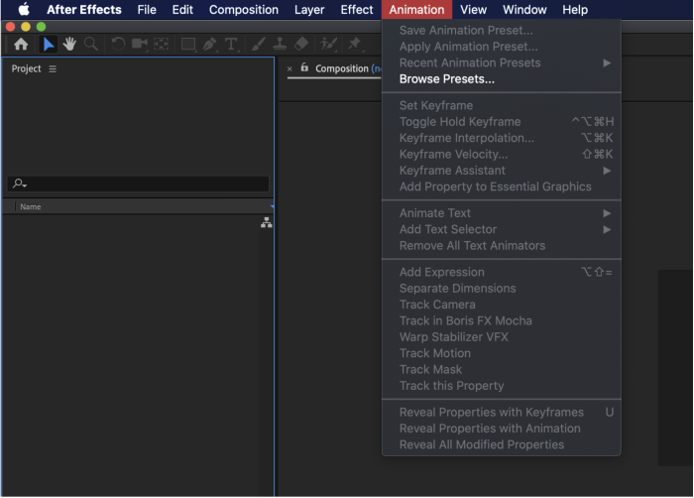Click Toggle Hold Keyframe entry

(502, 122)
